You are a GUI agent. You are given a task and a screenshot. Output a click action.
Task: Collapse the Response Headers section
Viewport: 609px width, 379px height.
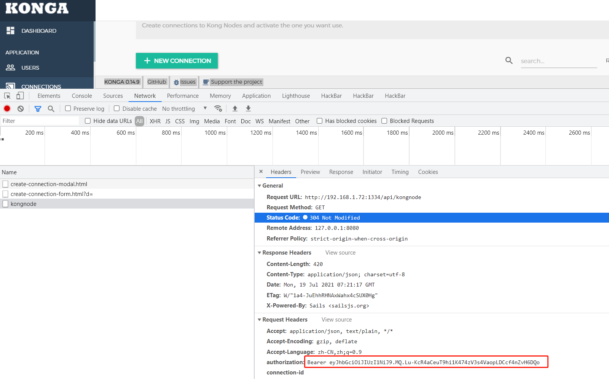click(x=285, y=253)
